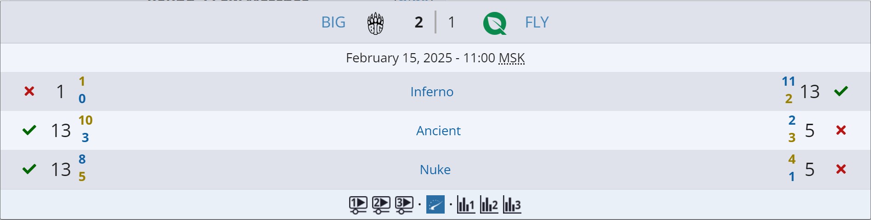Open the Inferno map link

point(432,92)
